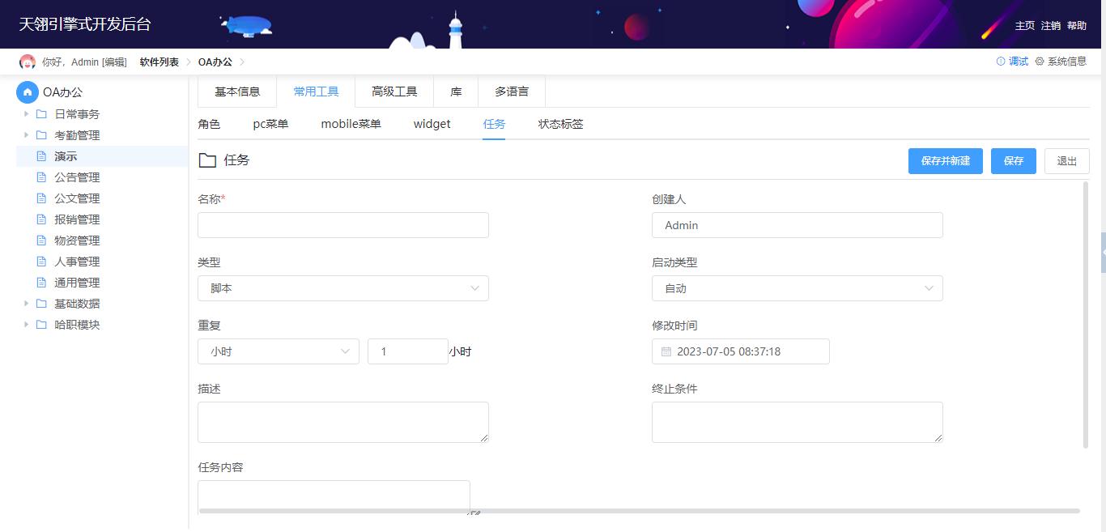This screenshot has height=532, width=1106.
Task: Expand the 考勤管理 folder
Action: 25,134
